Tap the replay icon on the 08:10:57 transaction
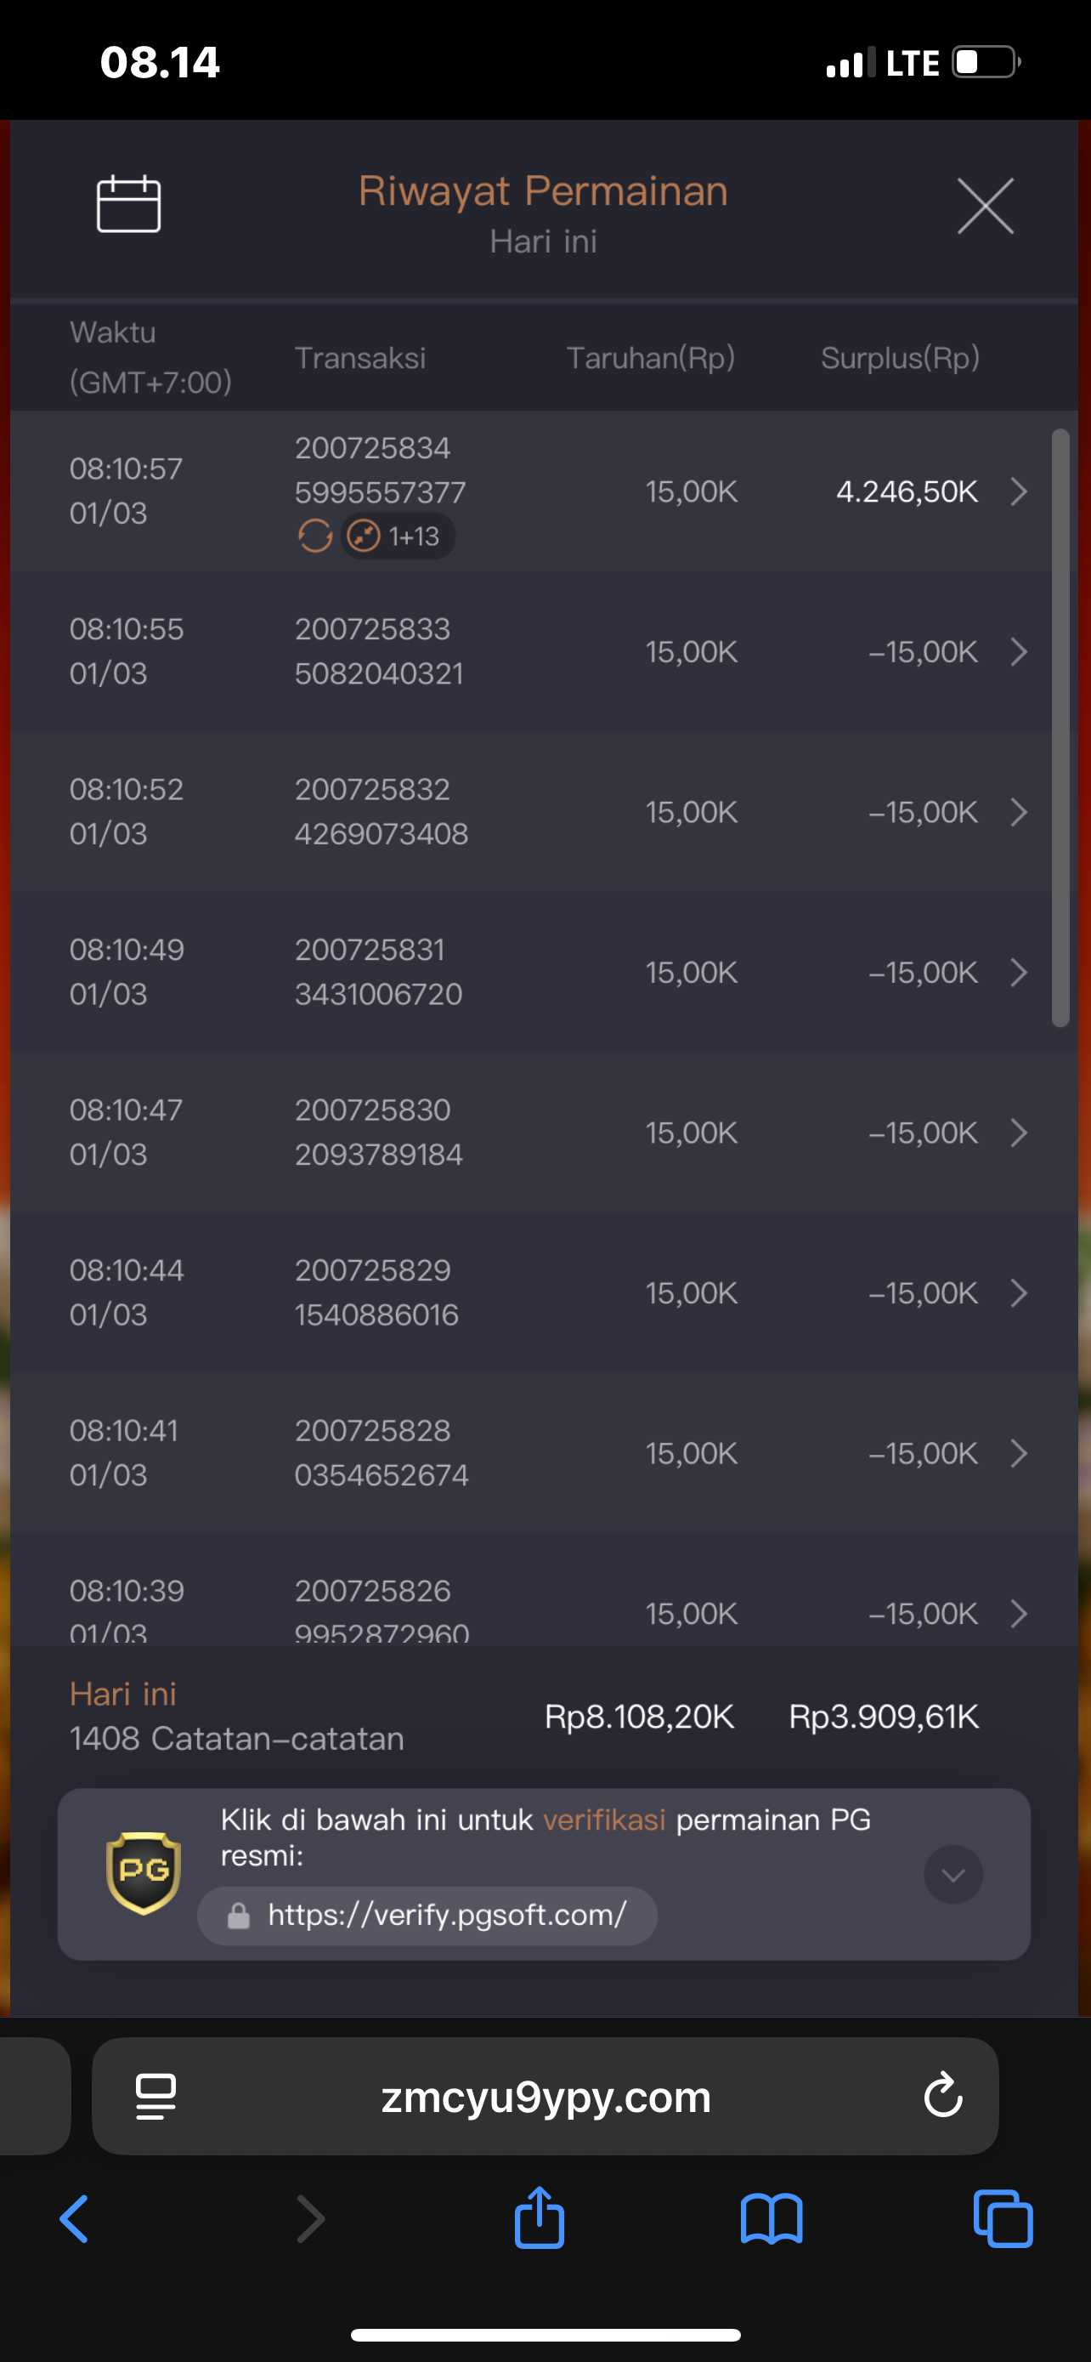The width and height of the screenshot is (1091, 2362). point(314,536)
